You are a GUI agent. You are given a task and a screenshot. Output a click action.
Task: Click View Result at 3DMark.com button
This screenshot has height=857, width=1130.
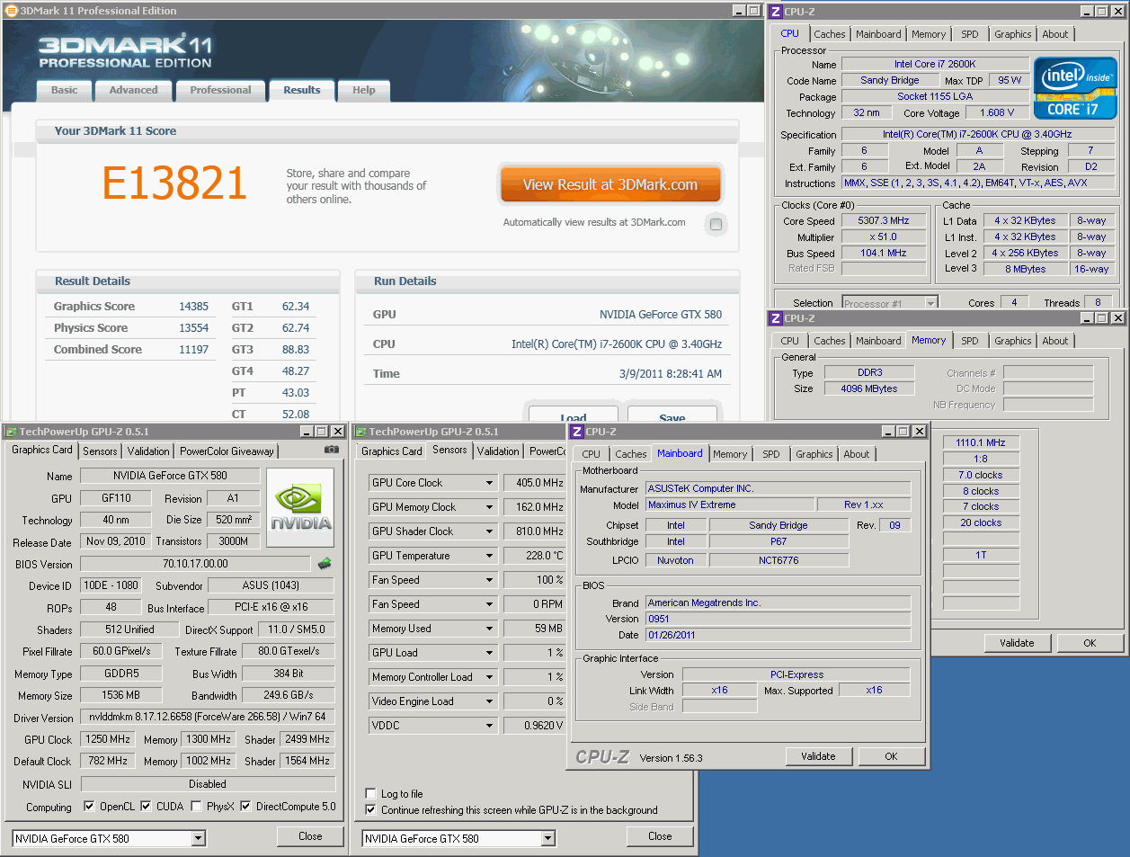610,184
